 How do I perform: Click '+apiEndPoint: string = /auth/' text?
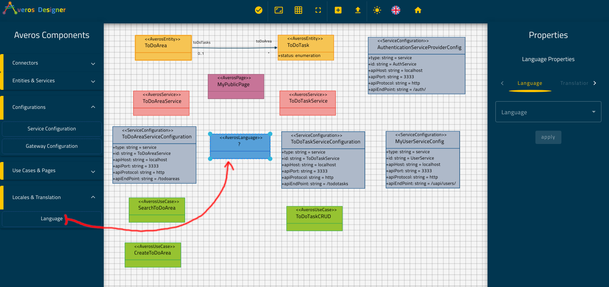tap(397, 90)
